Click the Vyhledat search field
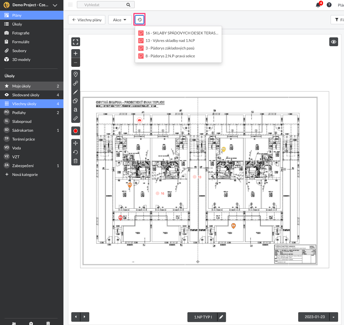344x325 pixels. click(x=101, y=5)
